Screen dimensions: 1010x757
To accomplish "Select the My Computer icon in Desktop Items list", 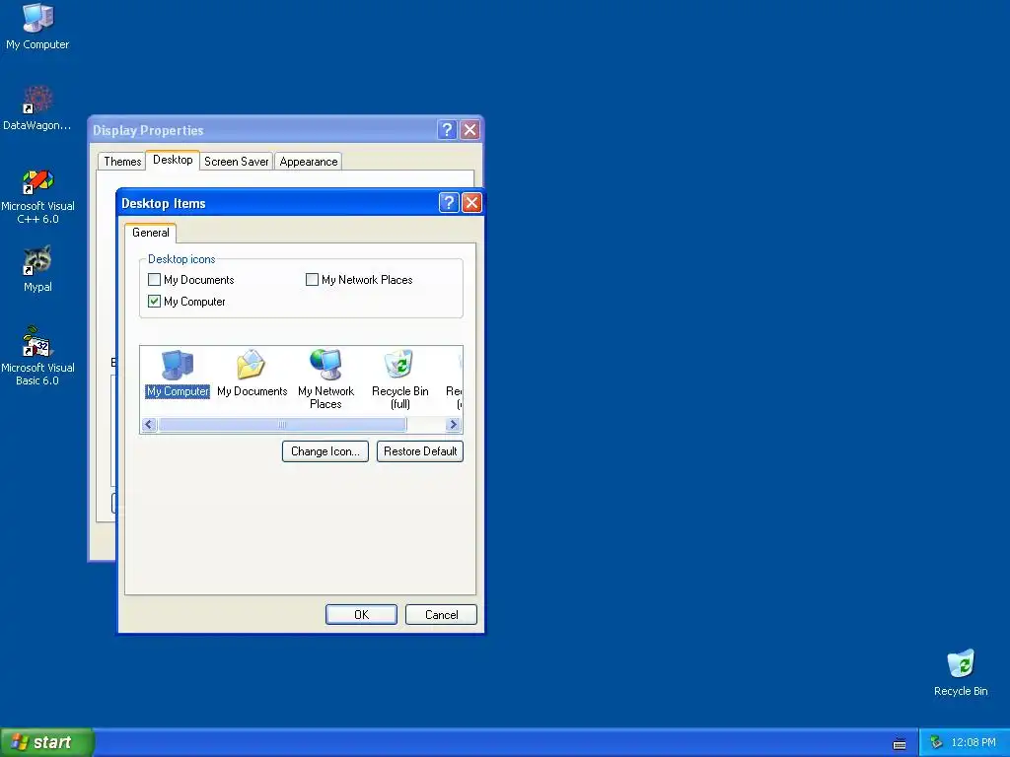I will 178,374.
